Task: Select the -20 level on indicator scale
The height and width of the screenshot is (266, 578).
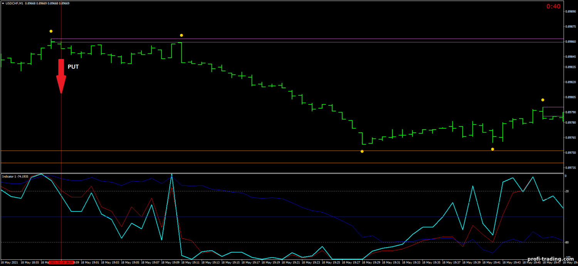Action: tap(566, 191)
